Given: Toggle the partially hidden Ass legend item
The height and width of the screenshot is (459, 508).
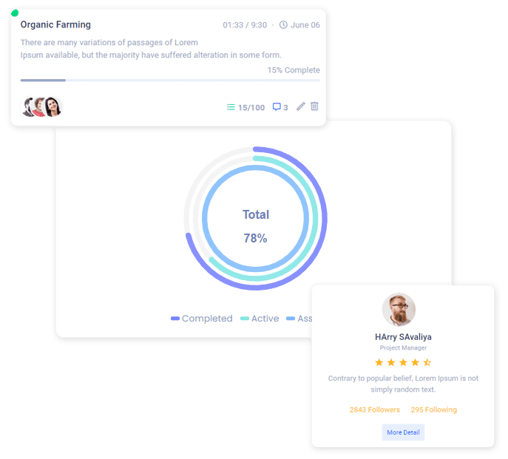Looking at the screenshot, I should [x=299, y=319].
